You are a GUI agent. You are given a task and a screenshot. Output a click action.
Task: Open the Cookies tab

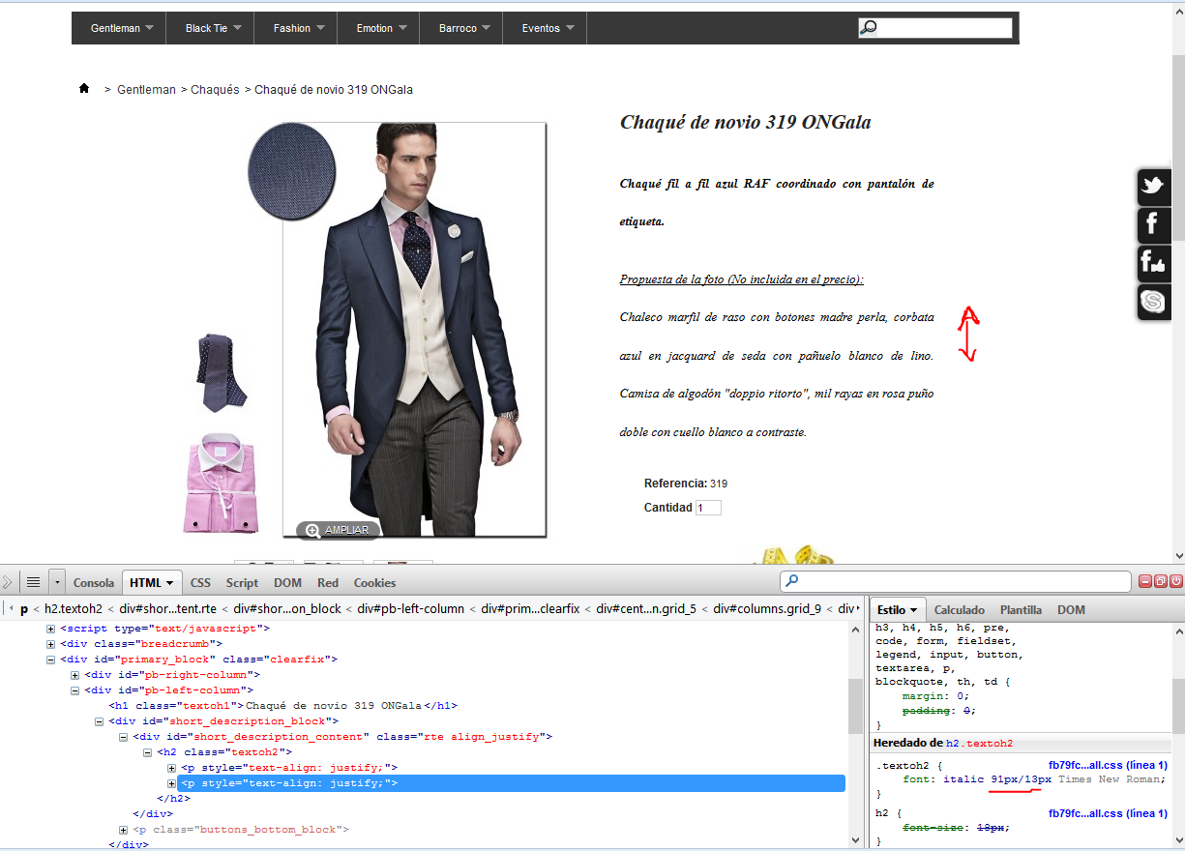374,582
